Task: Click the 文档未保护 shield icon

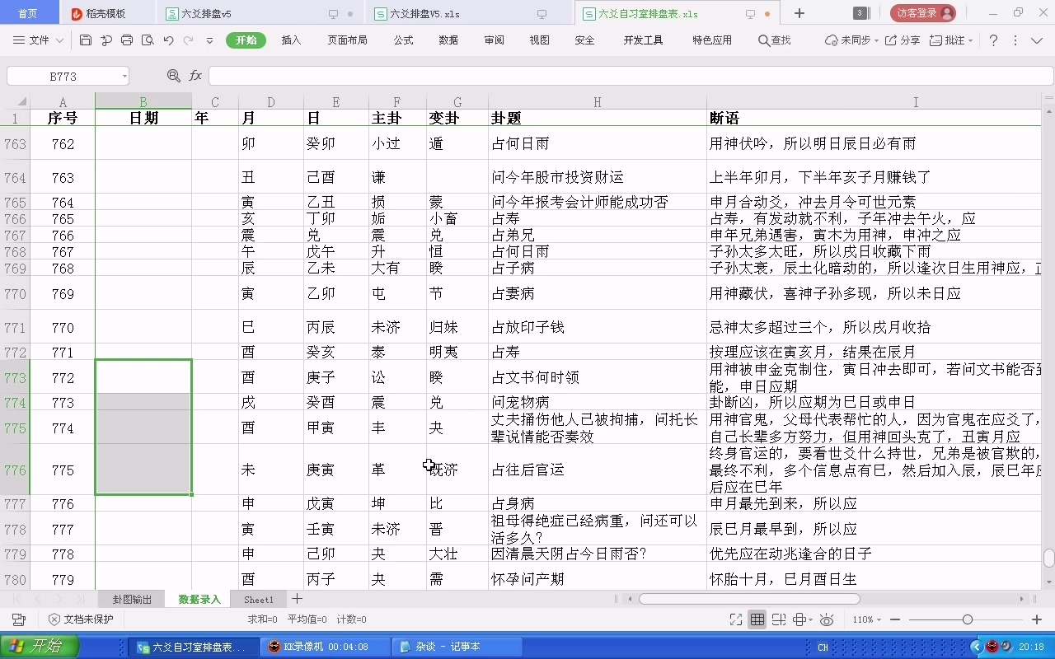Action: pyautogui.click(x=54, y=619)
